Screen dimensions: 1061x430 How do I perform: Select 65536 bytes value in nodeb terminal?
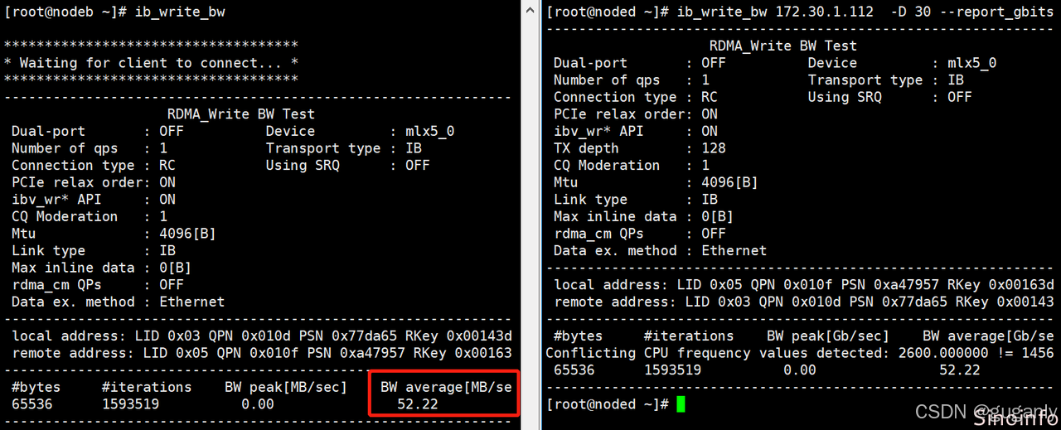tap(32, 404)
